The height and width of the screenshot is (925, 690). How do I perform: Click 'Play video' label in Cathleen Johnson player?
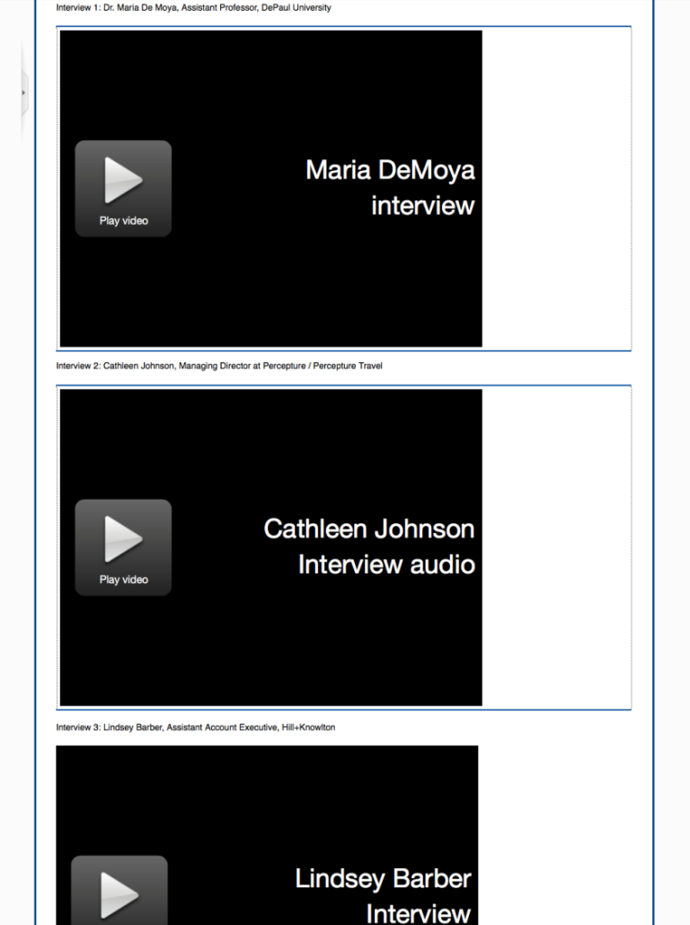123,580
